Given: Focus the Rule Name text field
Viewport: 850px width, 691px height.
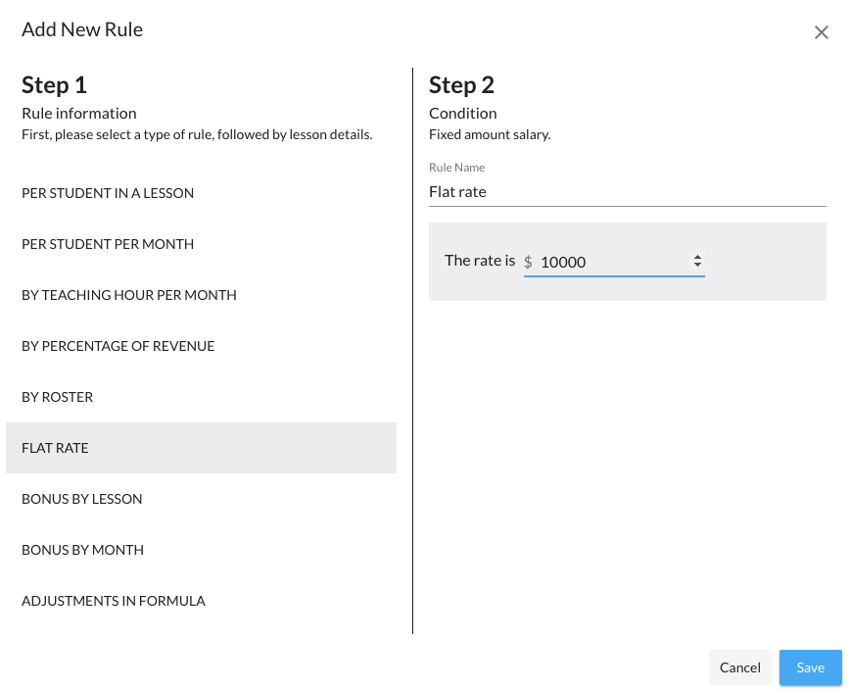Looking at the screenshot, I should pos(627,192).
